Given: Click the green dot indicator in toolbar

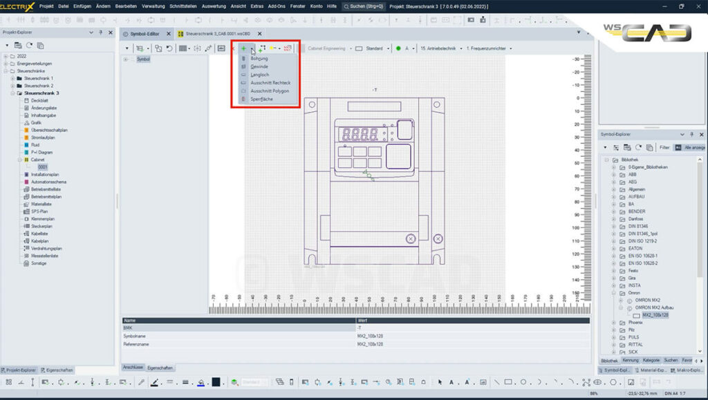Looking at the screenshot, I should (x=398, y=48).
